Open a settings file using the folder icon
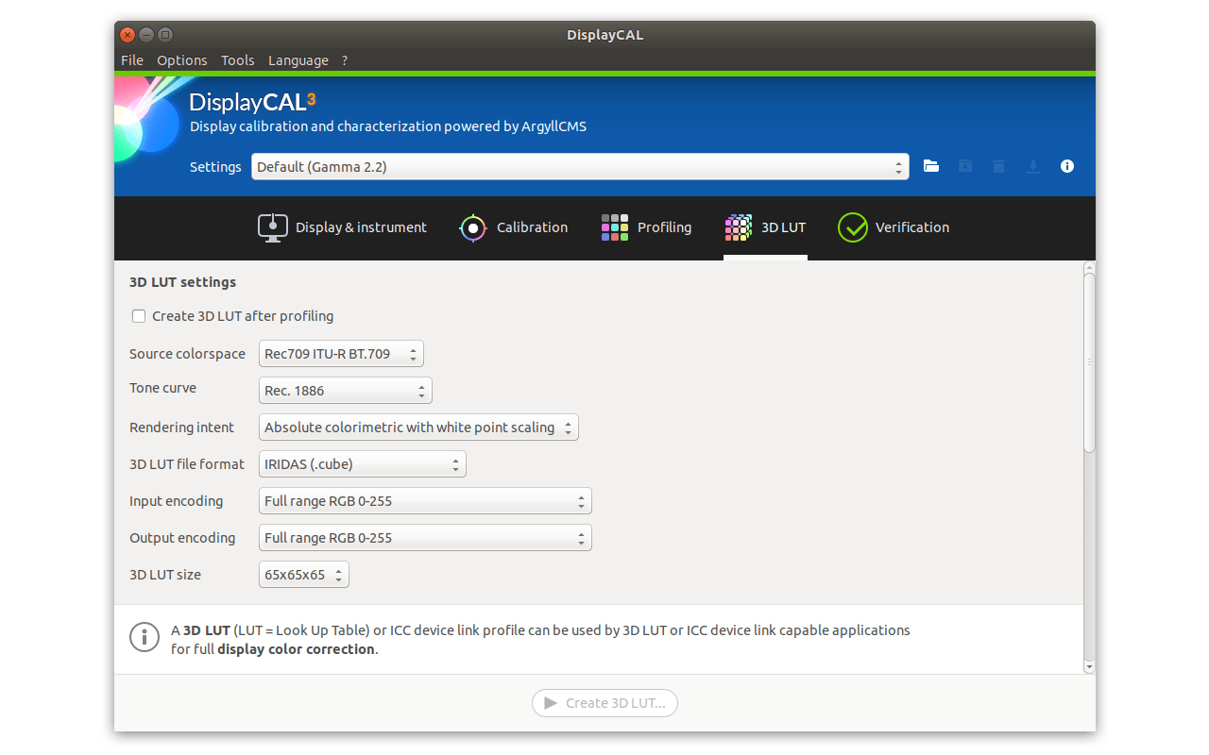This screenshot has width=1209, height=755. pyautogui.click(x=930, y=165)
